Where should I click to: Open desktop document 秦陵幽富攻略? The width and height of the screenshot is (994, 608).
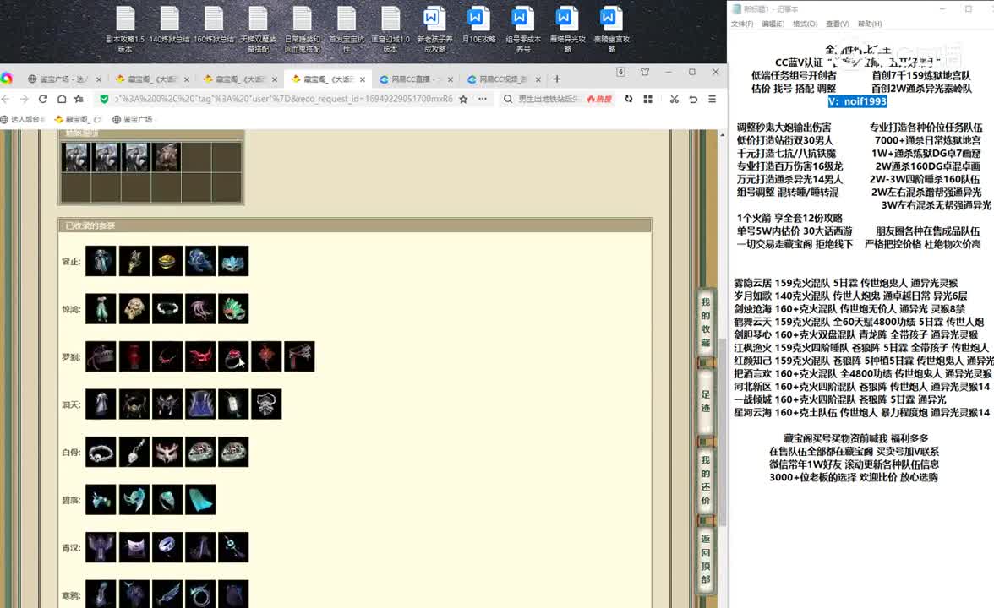point(612,29)
